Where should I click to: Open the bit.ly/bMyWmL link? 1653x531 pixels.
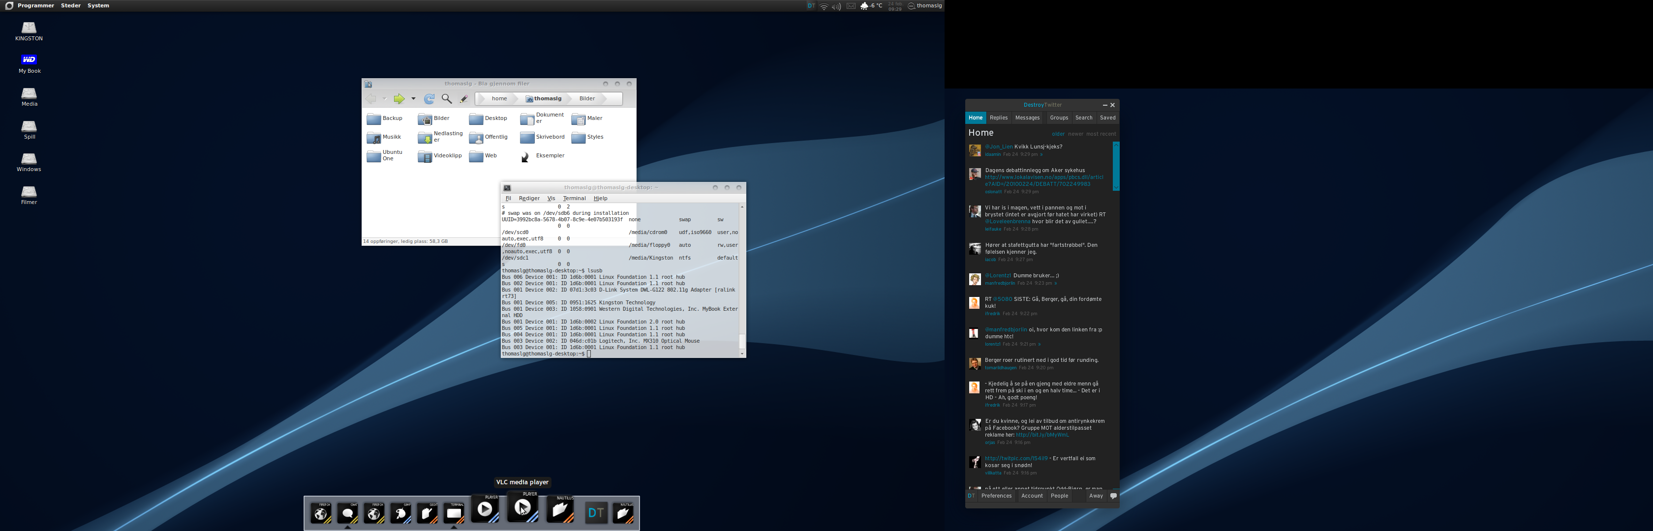1042,435
